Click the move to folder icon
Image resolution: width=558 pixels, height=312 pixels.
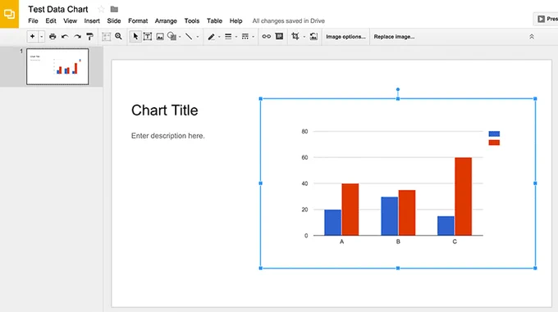coord(114,9)
